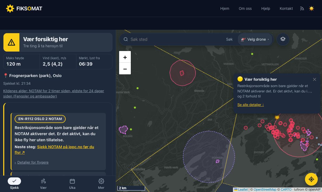322x192 pixels.
Task: Click the orange location marker near Skøyen
Action: pos(277,117)
